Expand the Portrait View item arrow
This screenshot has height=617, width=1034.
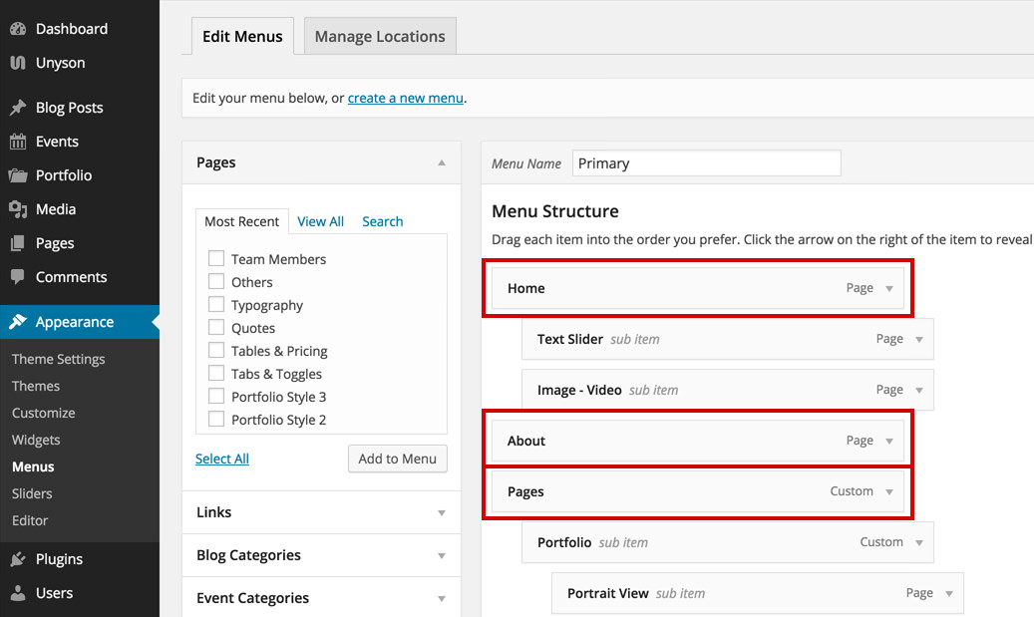[x=949, y=594]
